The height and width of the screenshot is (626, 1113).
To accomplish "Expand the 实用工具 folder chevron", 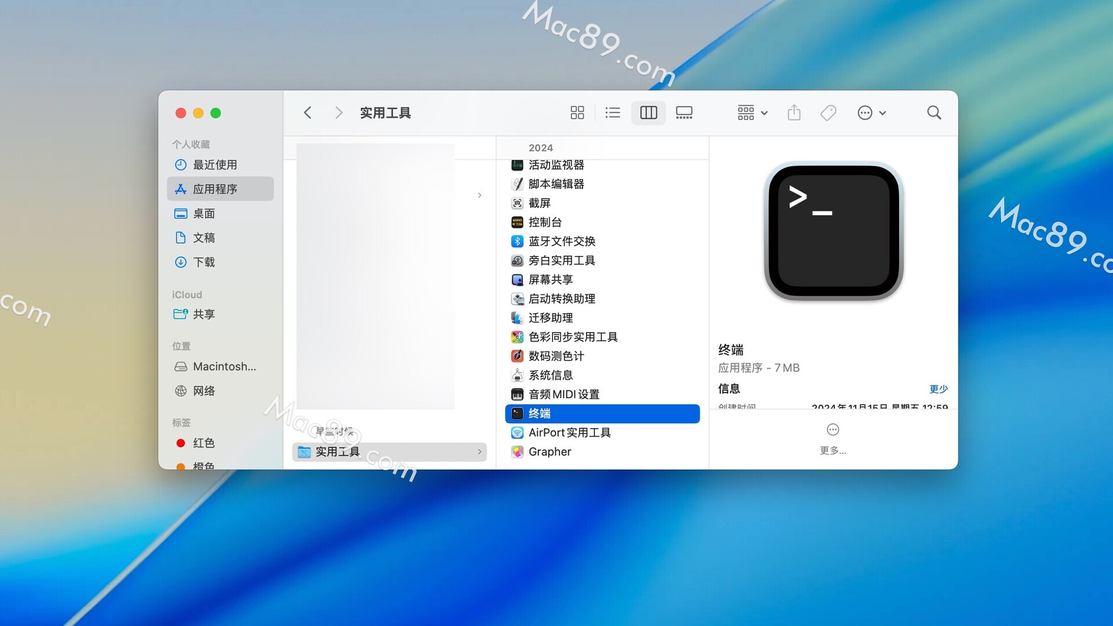I will tap(479, 452).
